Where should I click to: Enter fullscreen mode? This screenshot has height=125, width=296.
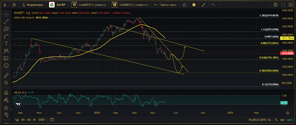(283, 5)
